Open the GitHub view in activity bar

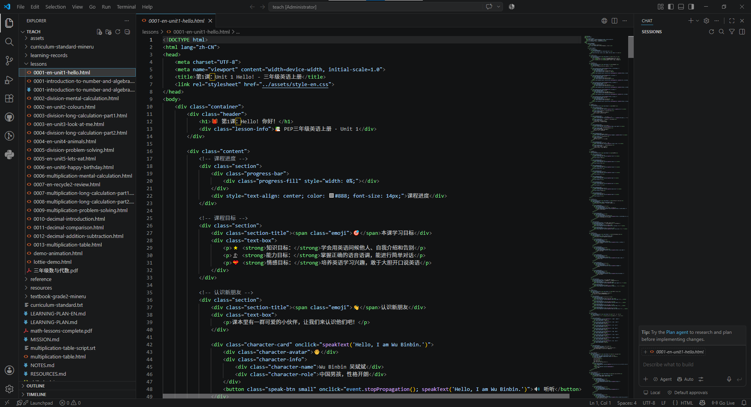tap(9, 117)
